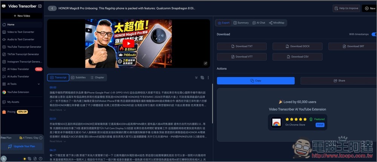The height and width of the screenshot is (162, 377).
Task: Click the shrink-video icon in the player corner
Action: coord(205,63)
